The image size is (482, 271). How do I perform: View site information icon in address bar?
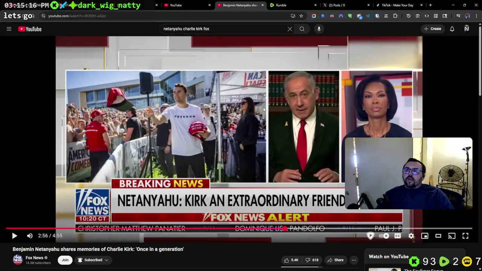pos(43,16)
